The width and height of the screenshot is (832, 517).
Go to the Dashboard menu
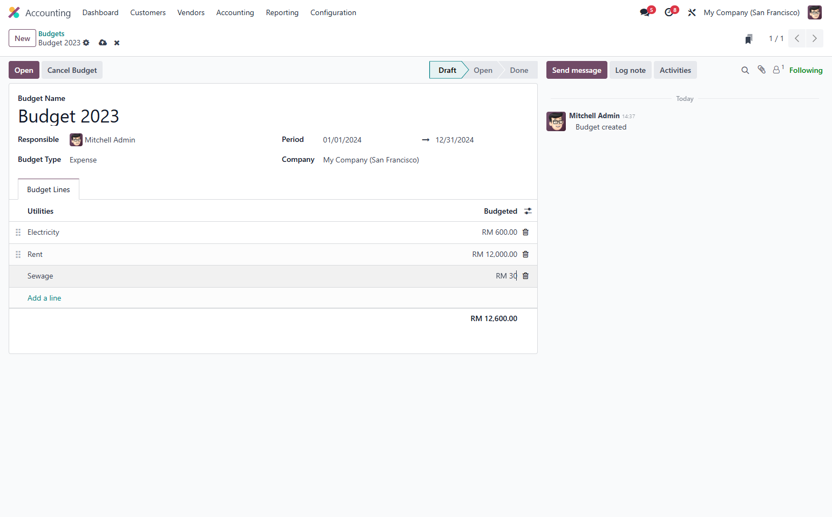tap(100, 12)
